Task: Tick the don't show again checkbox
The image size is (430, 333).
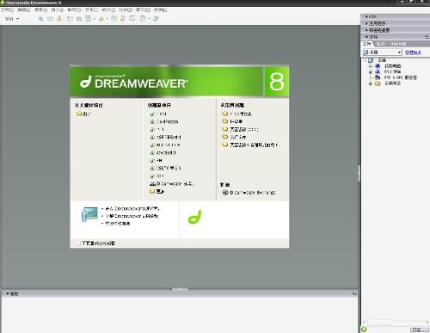Action: tap(78, 244)
